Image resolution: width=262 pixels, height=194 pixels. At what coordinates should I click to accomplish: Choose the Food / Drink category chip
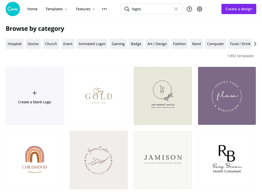click(x=240, y=44)
